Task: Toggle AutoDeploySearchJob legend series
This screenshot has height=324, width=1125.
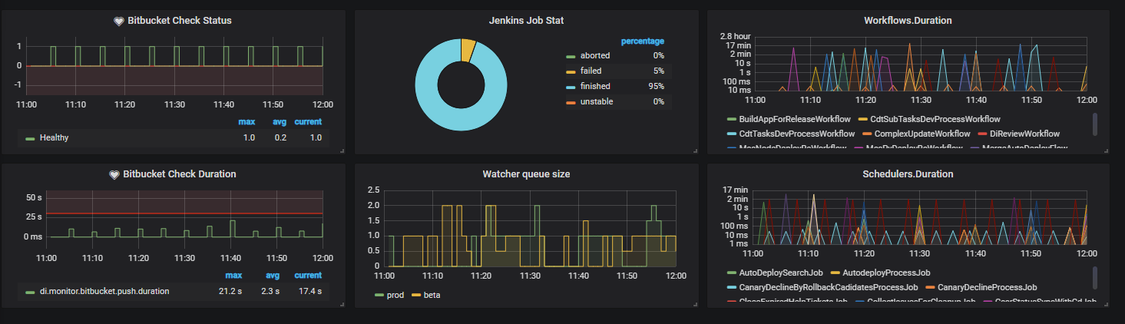Action: pyautogui.click(x=781, y=273)
